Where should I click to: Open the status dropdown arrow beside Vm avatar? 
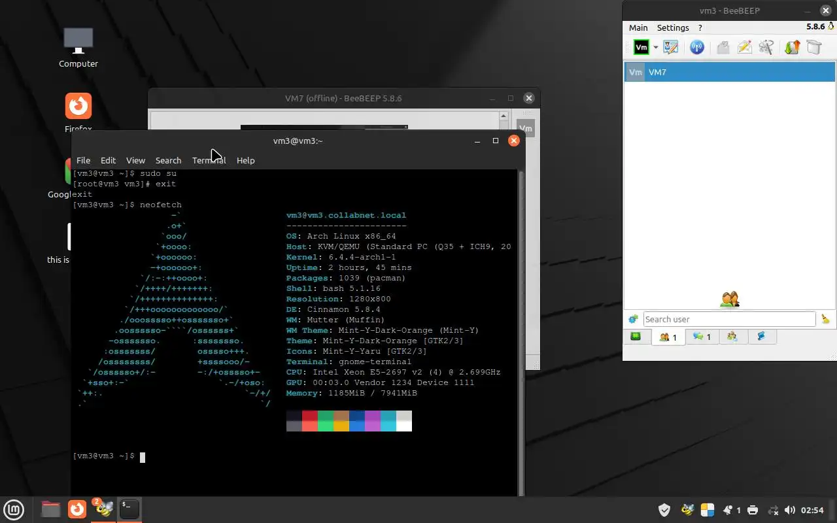[x=655, y=48]
